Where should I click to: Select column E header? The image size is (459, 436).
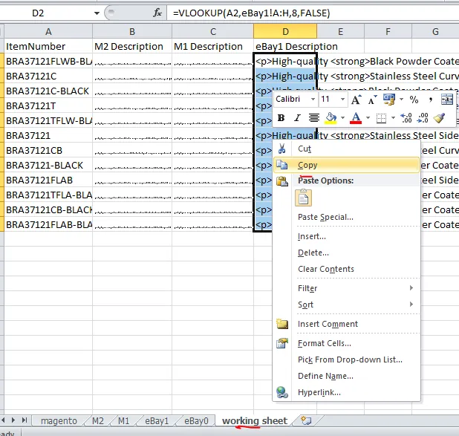340,32
